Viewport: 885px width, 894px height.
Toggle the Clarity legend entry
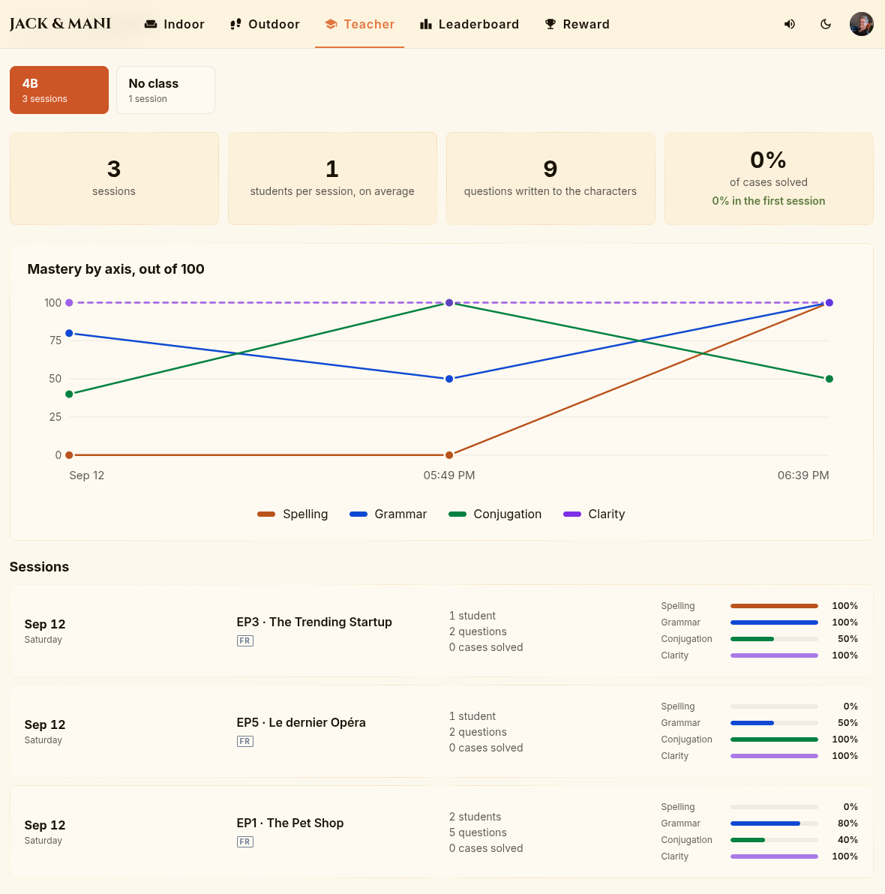tap(594, 514)
